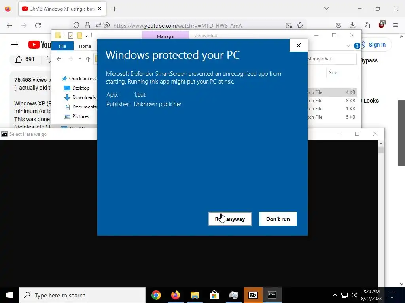Open Firefox downloads panel

[352, 25]
